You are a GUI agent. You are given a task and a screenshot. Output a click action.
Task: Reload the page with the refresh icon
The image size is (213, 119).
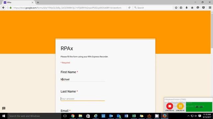click(x=129, y=8)
